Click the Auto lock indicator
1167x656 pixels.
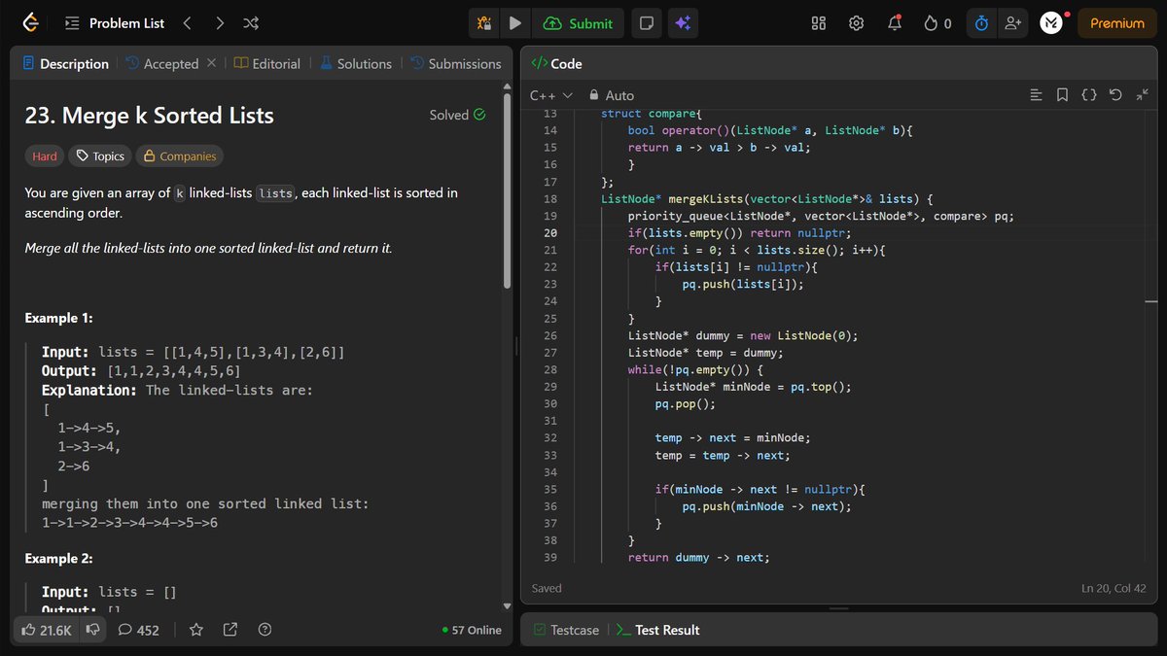(x=611, y=95)
